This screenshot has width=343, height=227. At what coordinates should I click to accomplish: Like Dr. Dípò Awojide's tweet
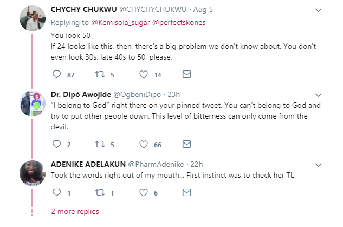tap(144, 144)
